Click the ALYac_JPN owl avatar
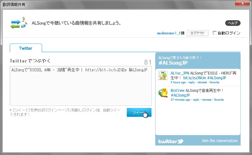The width and height of the screenshot is (252, 155). (163, 75)
